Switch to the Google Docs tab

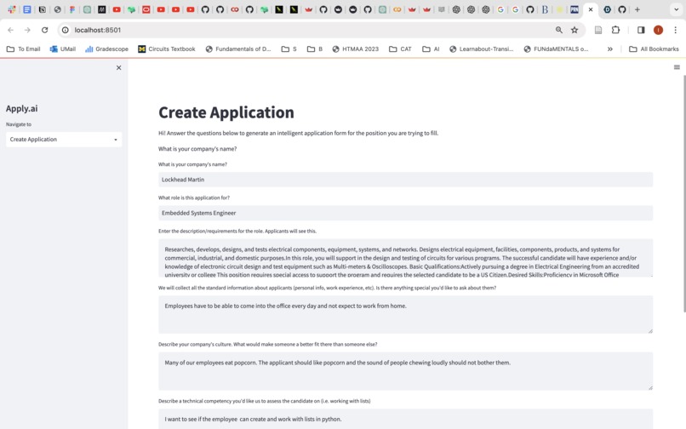(27, 9)
